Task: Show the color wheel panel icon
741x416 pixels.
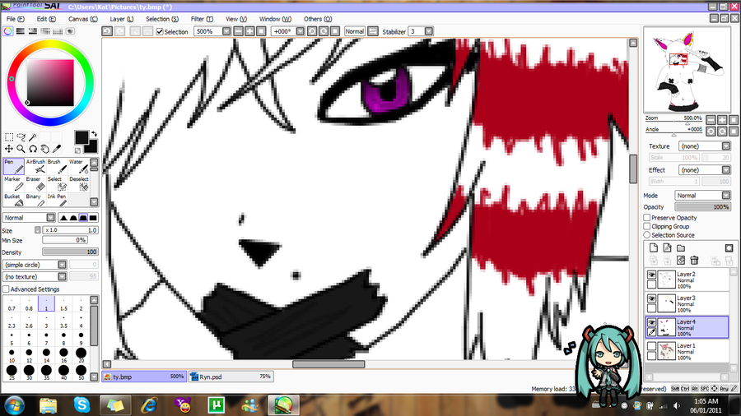Action: coord(8,31)
